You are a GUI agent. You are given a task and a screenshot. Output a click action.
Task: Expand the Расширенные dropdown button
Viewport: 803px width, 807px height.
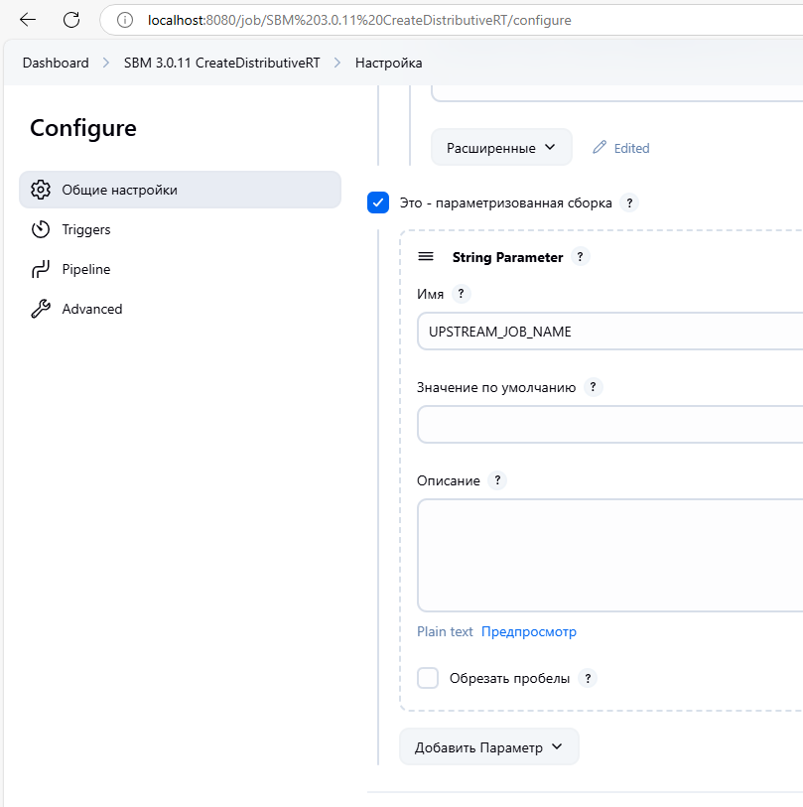tap(501, 148)
